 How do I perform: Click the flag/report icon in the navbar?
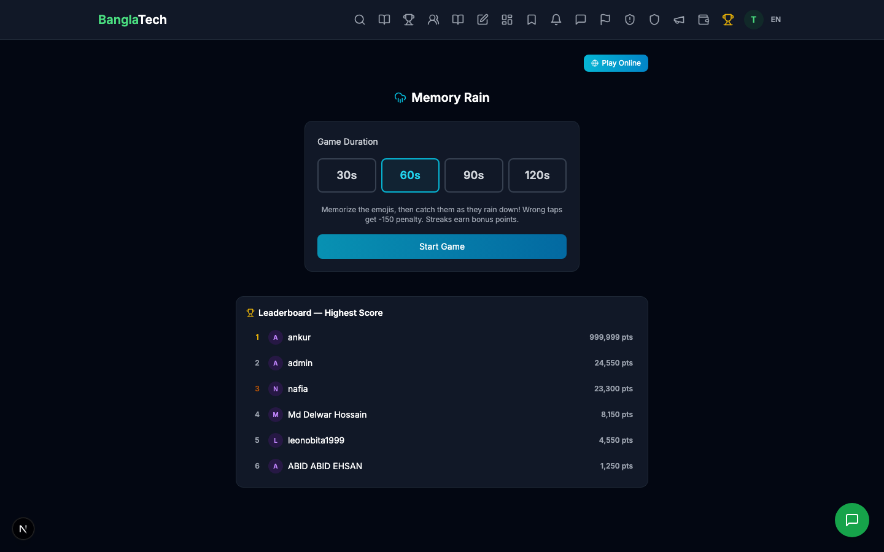coord(605,20)
